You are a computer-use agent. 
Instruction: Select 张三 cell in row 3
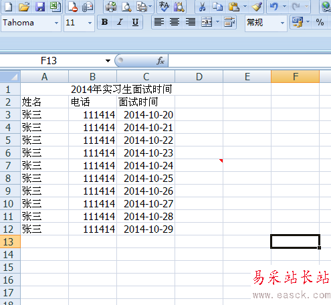click(x=44, y=114)
